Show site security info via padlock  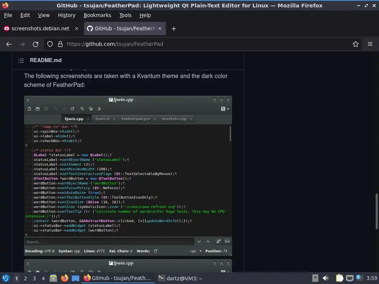click(x=60, y=44)
